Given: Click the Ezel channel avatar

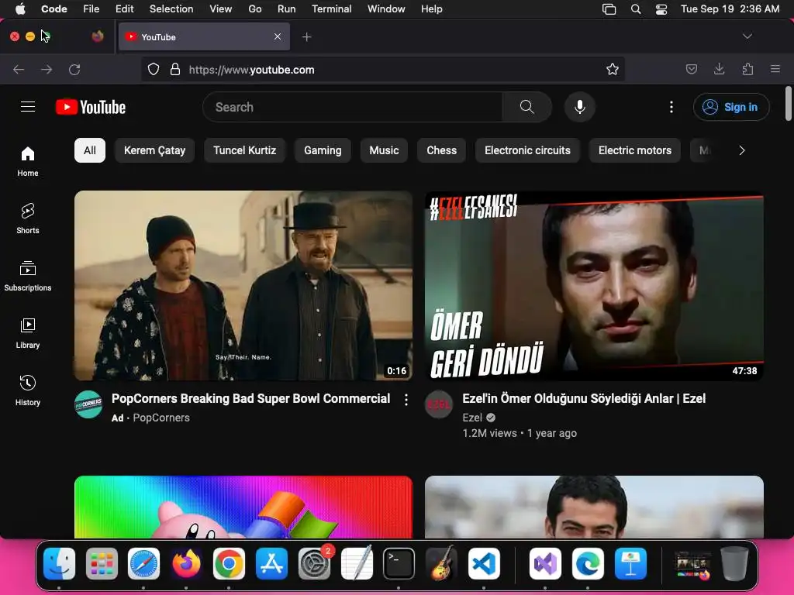Looking at the screenshot, I should click(x=439, y=404).
